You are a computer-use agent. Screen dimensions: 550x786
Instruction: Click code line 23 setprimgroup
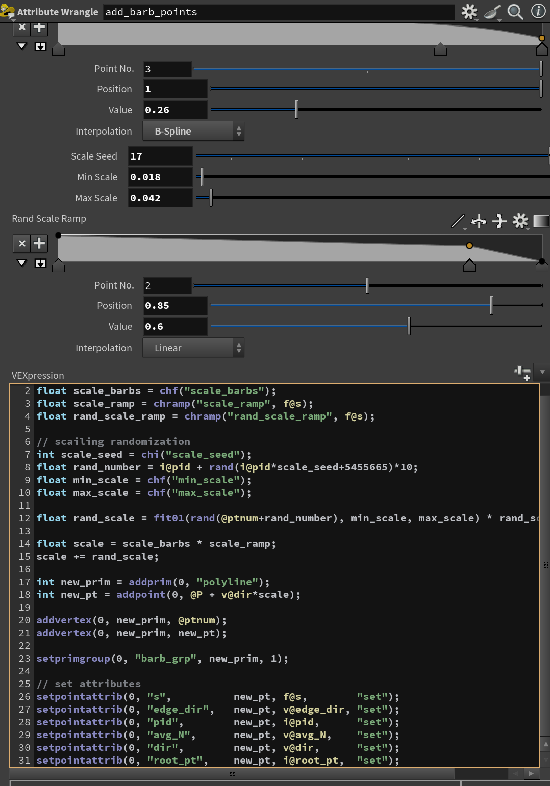tap(162, 658)
